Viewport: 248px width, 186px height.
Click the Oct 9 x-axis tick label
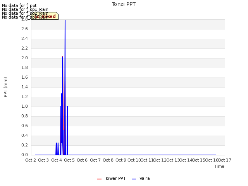tap(121, 160)
